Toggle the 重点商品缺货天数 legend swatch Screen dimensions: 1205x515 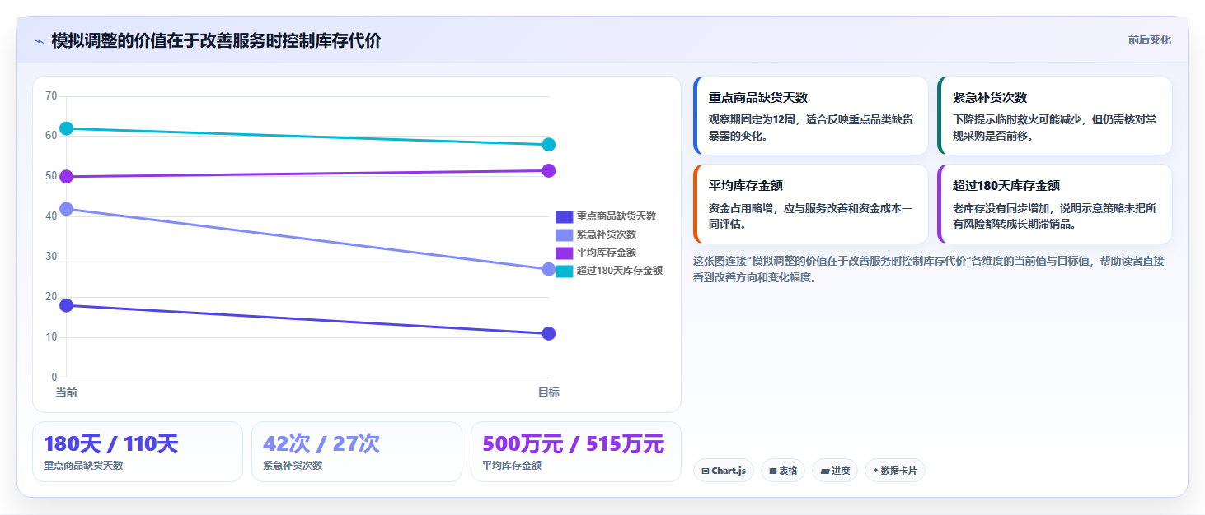point(564,216)
